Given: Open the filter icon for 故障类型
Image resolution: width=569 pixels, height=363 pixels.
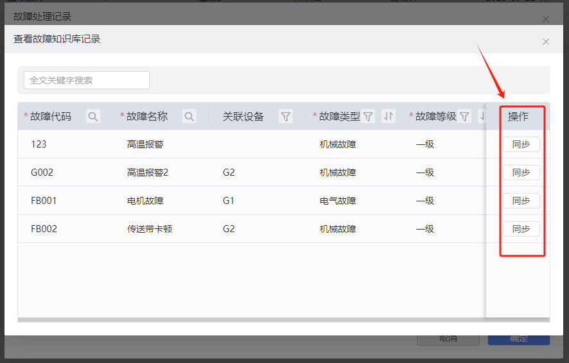Looking at the screenshot, I should 368,116.
